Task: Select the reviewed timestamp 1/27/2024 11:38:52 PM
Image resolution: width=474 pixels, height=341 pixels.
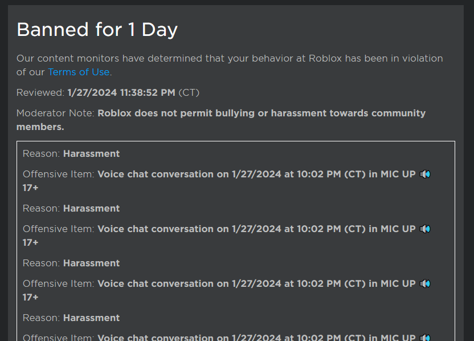Action: click(121, 92)
